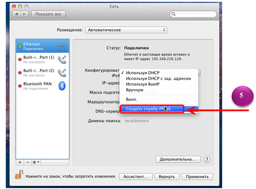Choose Используя DHCP с зад. адресом

158,79
